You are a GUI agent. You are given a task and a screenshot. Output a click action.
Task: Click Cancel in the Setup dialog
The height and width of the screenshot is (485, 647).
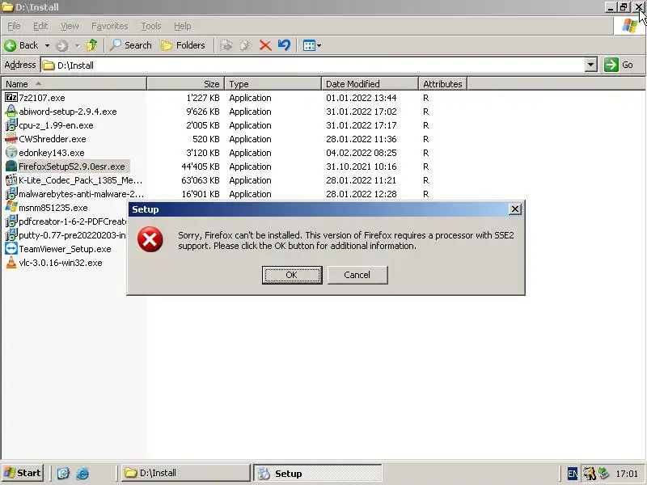[357, 275]
